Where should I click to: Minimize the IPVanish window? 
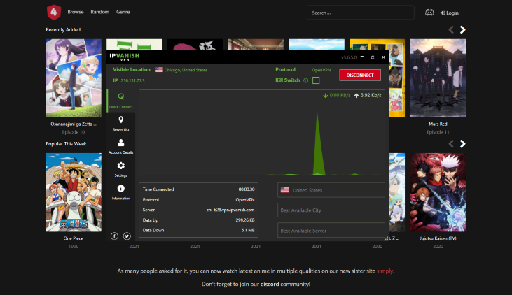362,57
